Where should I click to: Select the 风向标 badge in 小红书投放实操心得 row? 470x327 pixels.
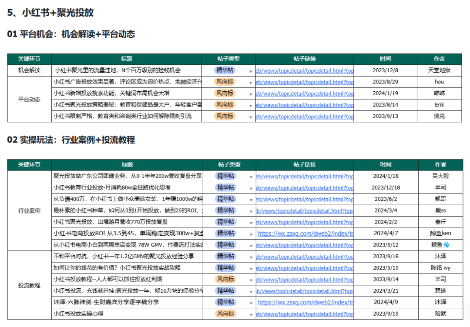(x=225, y=314)
